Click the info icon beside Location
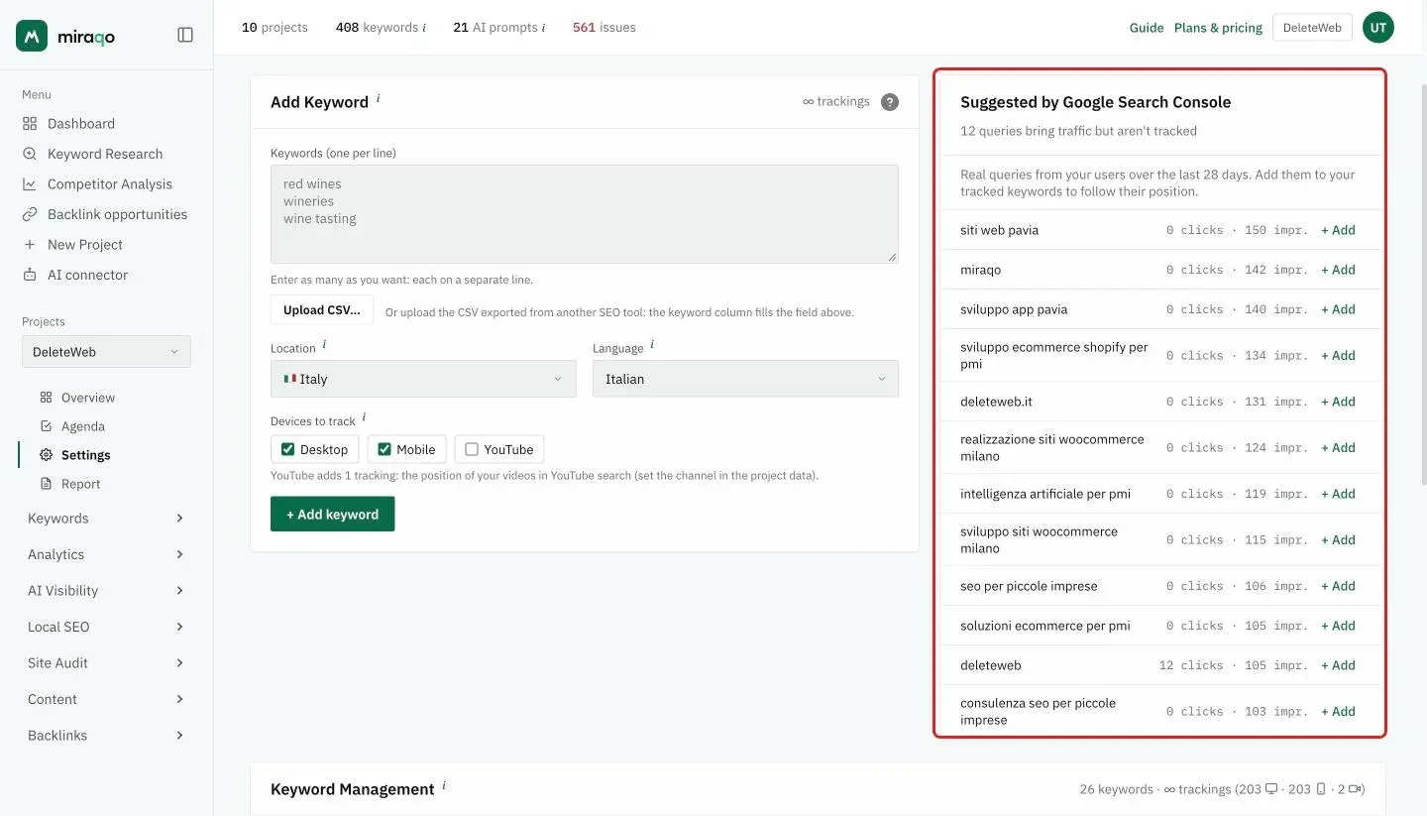Image resolution: width=1427 pixels, height=816 pixels. click(324, 345)
